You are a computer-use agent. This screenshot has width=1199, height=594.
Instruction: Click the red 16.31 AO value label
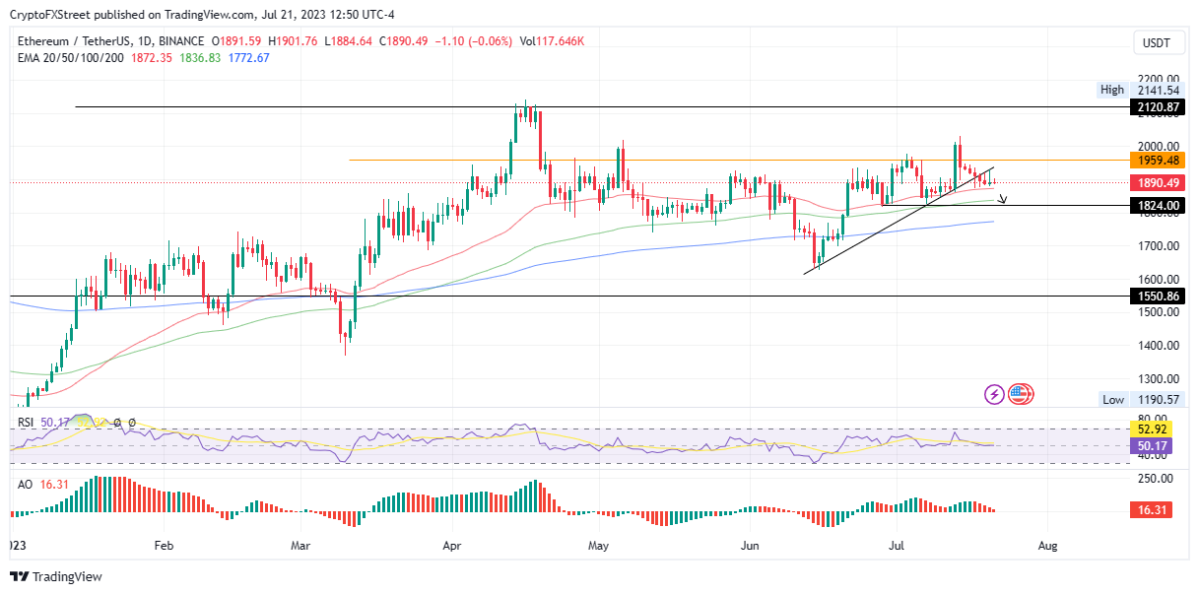tap(1150, 511)
